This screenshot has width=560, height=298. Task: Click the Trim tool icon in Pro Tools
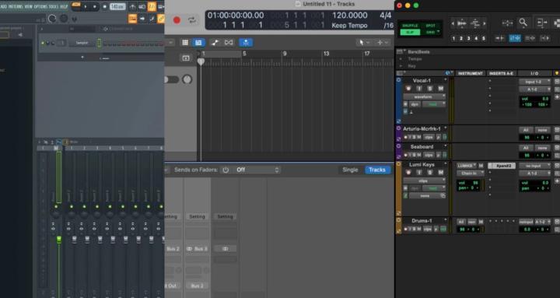(542, 23)
